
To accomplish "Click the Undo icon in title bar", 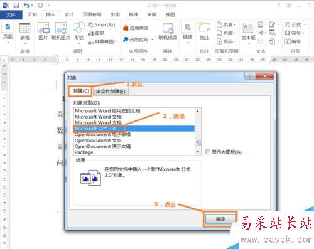I will (26, 5).
